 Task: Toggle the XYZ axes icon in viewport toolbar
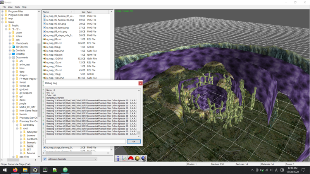124,159
